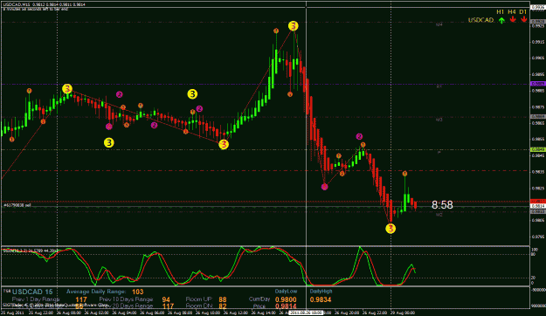Click the Room UP value 88
Image resolution: width=546 pixels, height=316 pixels.
tap(223, 299)
